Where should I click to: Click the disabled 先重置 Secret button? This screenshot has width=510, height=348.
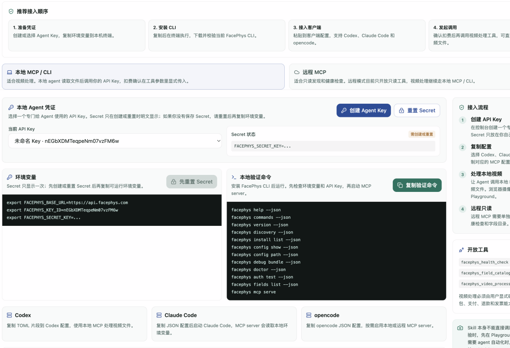click(192, 182)
